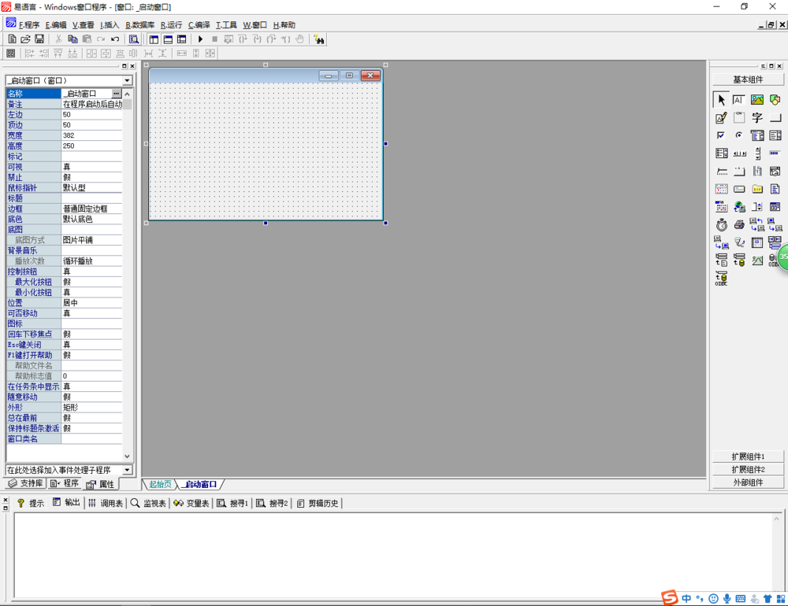
Task: Select the 可视 property value 真
Action: tap(91, 167)
